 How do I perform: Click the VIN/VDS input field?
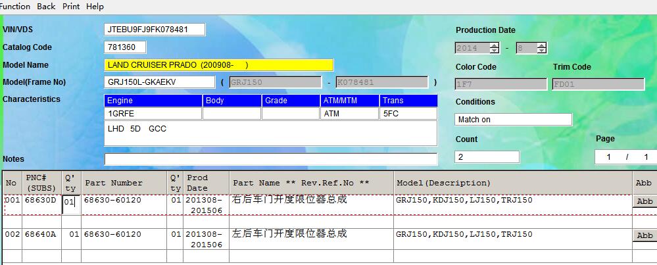point(155,30)
